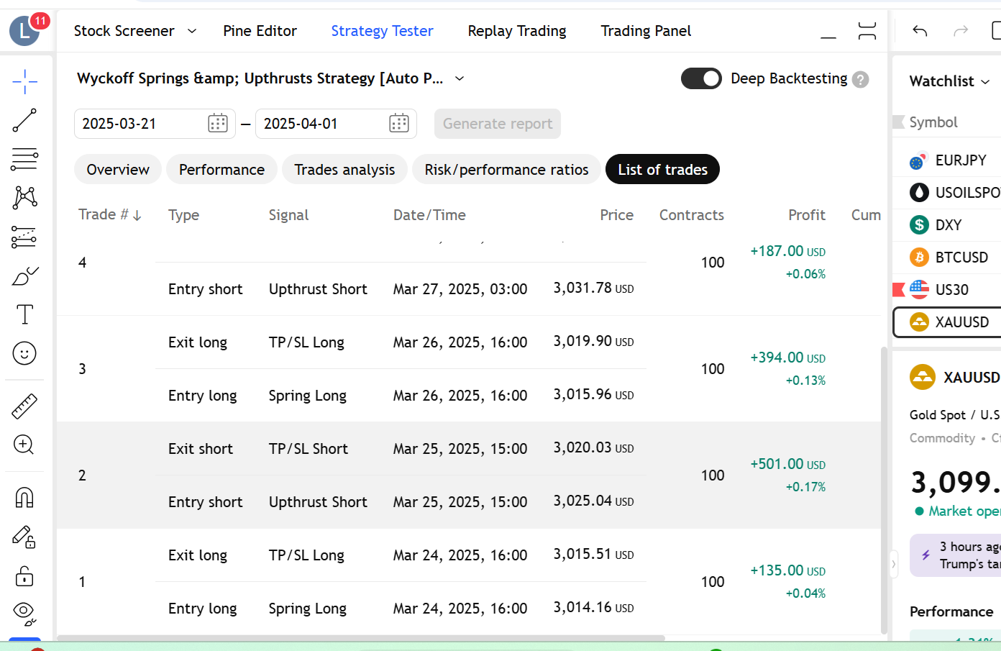Screen dimensions: 1001x651
Task: Hide all drawings with eye icon
Action: 24,613
